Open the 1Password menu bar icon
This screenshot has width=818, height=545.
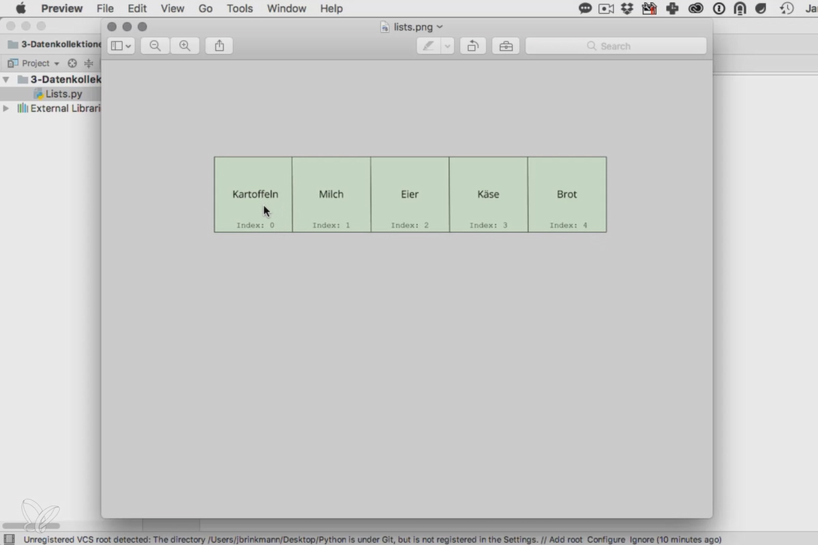point(718,8)
